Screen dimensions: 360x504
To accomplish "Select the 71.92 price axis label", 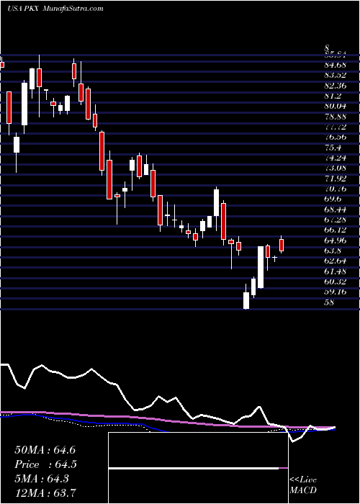I will click(x=336, y=179).
